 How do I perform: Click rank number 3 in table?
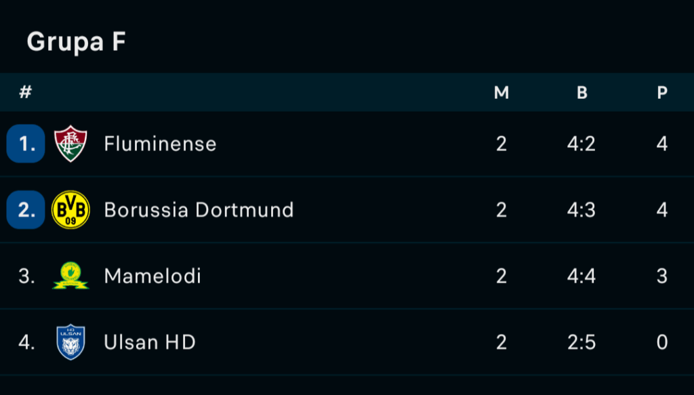pyautogui.click(x=26, y=276)
